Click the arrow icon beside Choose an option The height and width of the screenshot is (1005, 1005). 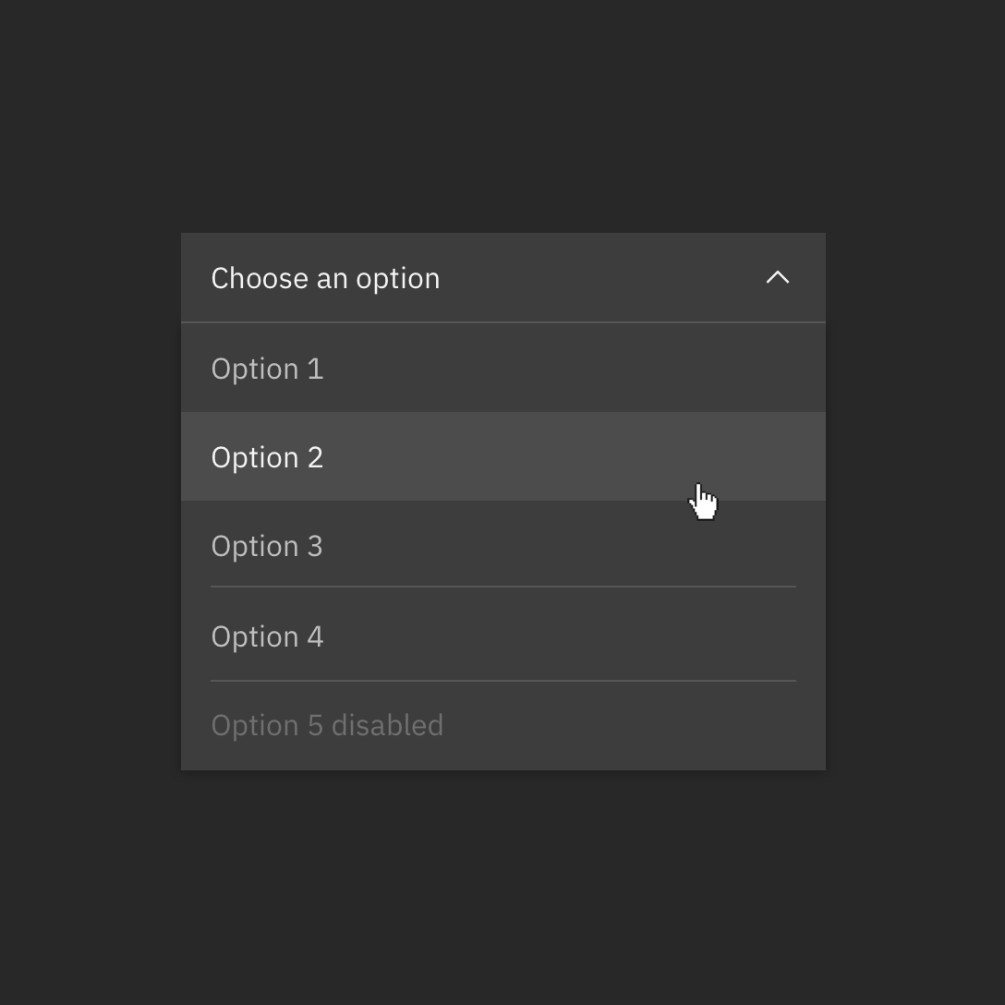click(779, 277)
